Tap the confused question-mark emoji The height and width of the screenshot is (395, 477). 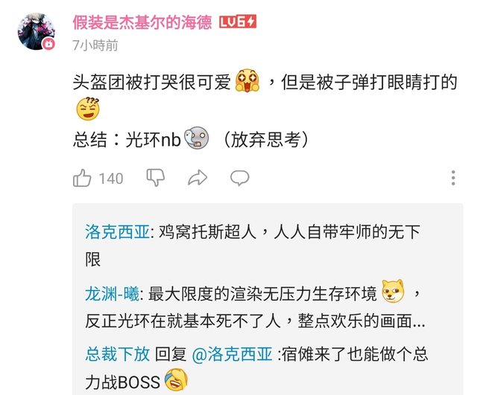pos(88,109)
